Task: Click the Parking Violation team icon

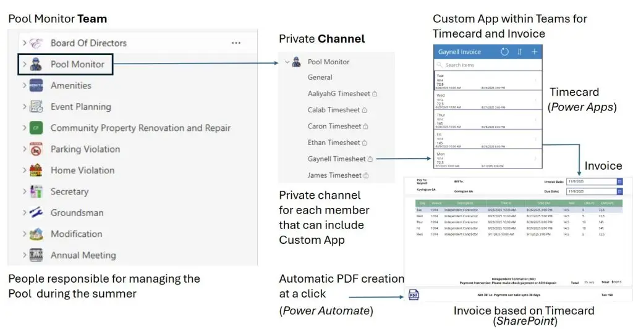Action: point(36,149)
